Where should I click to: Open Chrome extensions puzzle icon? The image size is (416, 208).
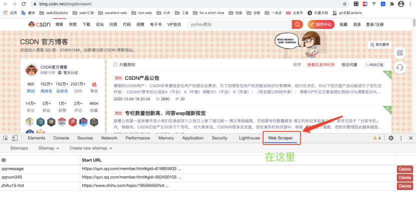point(391,4)
